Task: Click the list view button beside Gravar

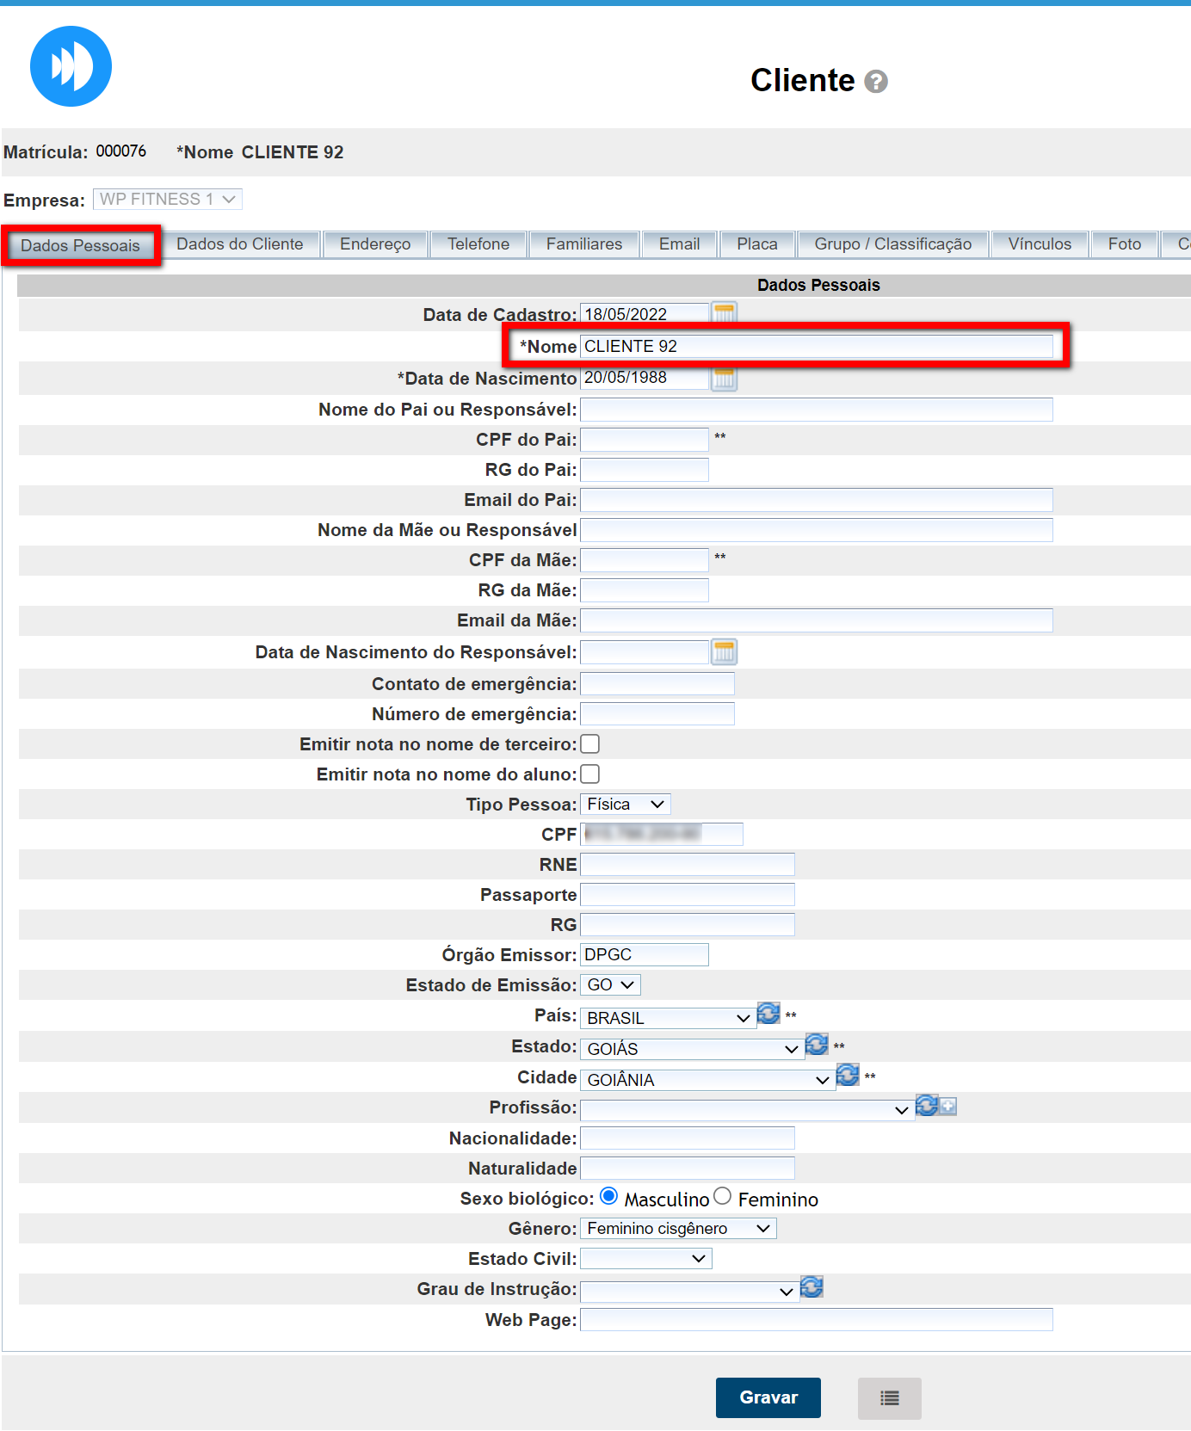Action: [889, 1398]
